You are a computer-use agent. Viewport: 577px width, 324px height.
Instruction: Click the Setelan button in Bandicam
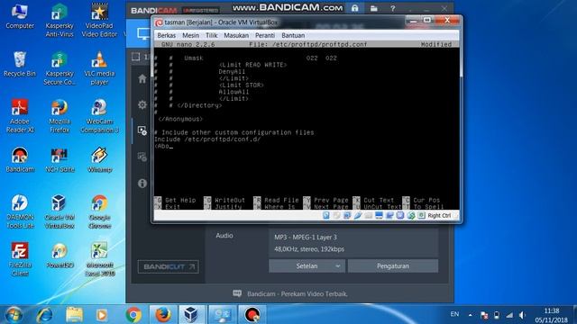pos(307,266)
